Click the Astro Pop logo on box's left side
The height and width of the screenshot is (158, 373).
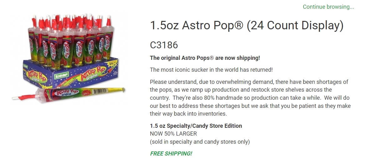pos(36,77)
